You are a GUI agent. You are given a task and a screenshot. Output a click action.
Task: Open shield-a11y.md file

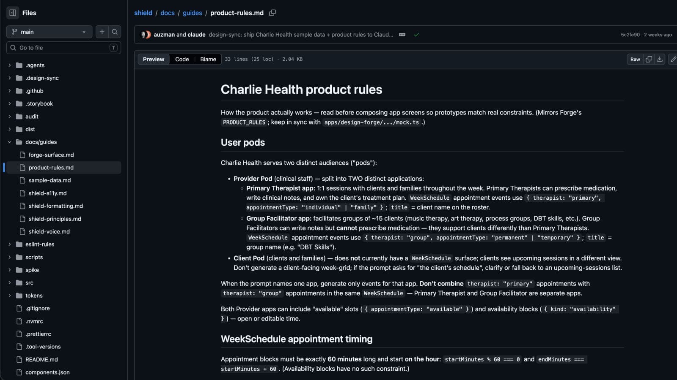click(47, 193)
